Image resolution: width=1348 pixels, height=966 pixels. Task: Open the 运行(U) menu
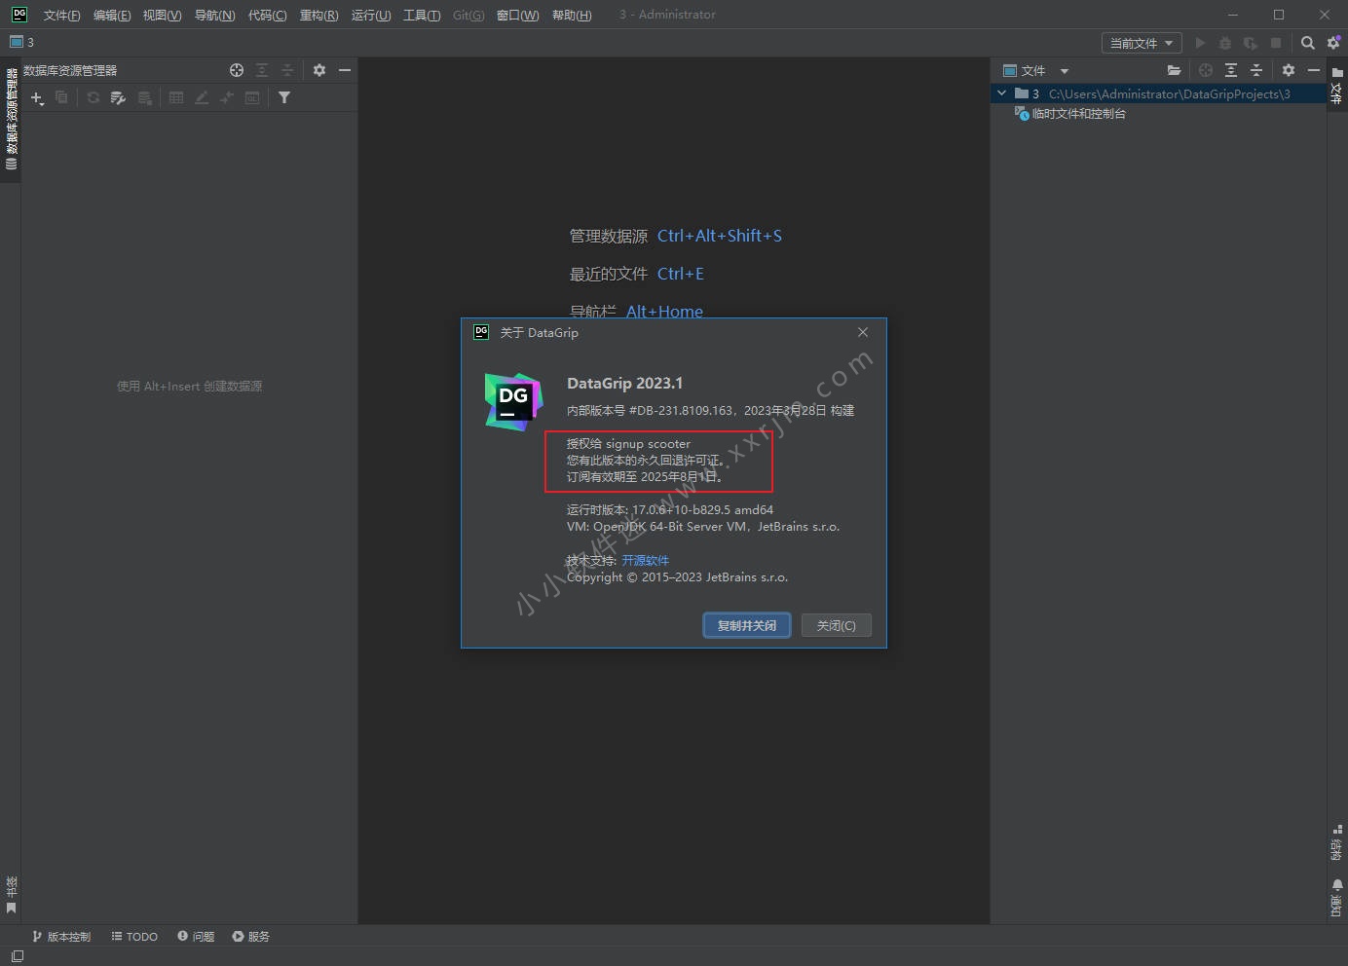point(371,15)
